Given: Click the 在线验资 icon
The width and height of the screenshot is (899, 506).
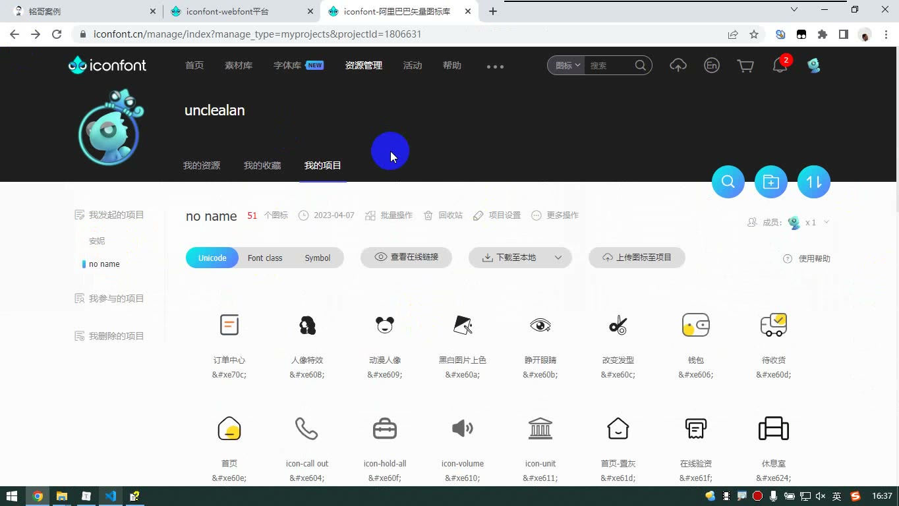Looking at the screenshot, I should pos(696,428).
